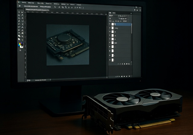
Task: Toggle visibility of the bottommost layer row
Action: point(110,60)
